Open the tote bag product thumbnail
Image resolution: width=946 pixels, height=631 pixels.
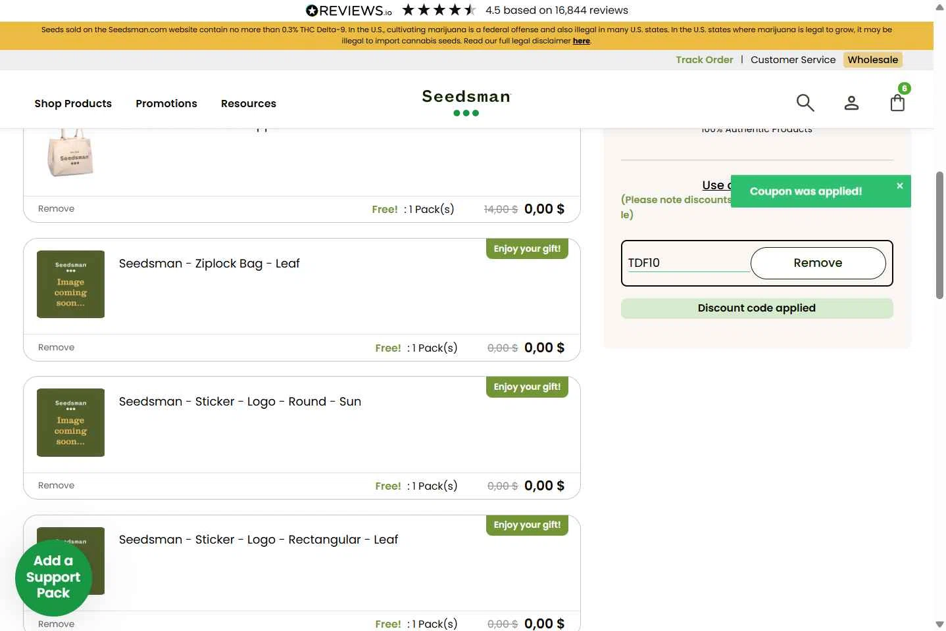point(71,153)
